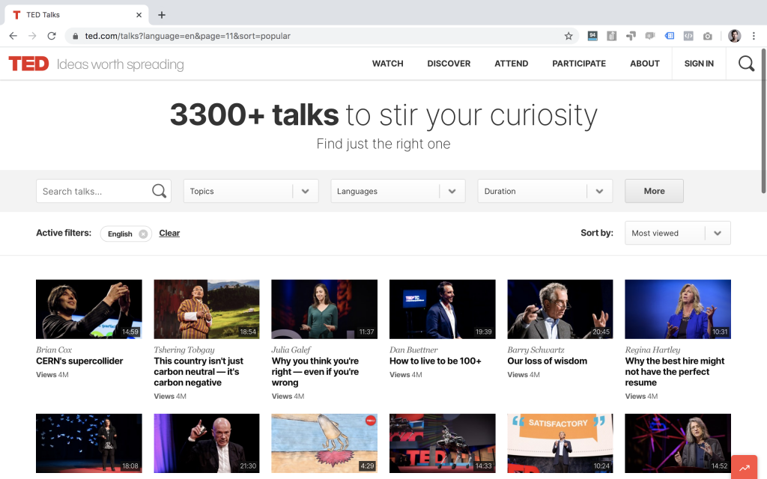Open Brian Cox CERN's supercollider thumbnail
The height and width of the screenshot is (479, 767).
pos(89,309)
